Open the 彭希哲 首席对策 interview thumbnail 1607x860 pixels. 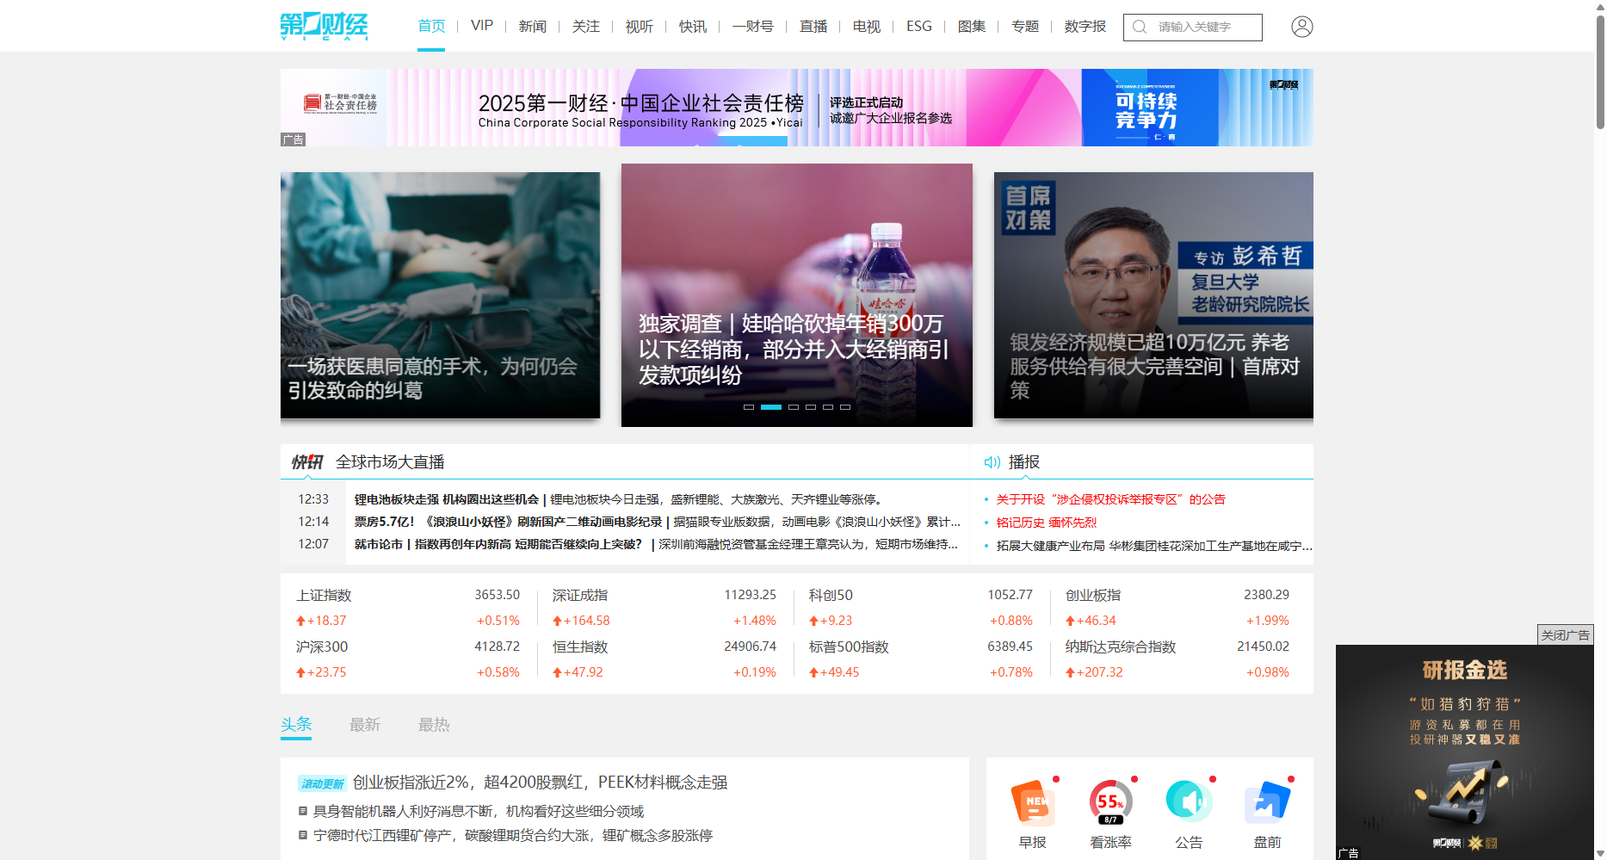click(x=1153, y=295)
